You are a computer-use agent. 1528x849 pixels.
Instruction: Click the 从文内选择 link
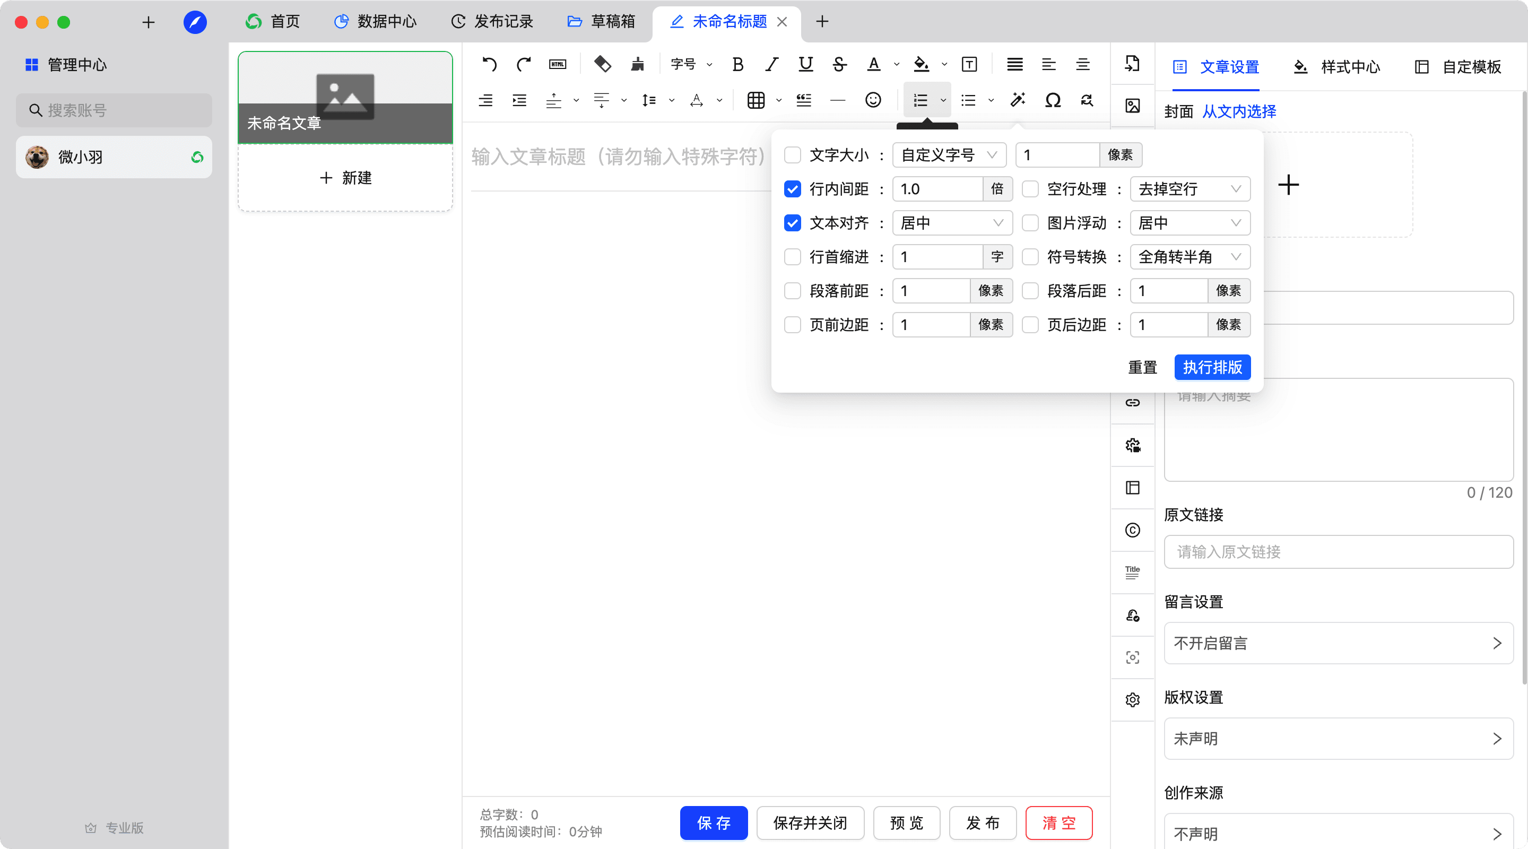(1239, 111)
